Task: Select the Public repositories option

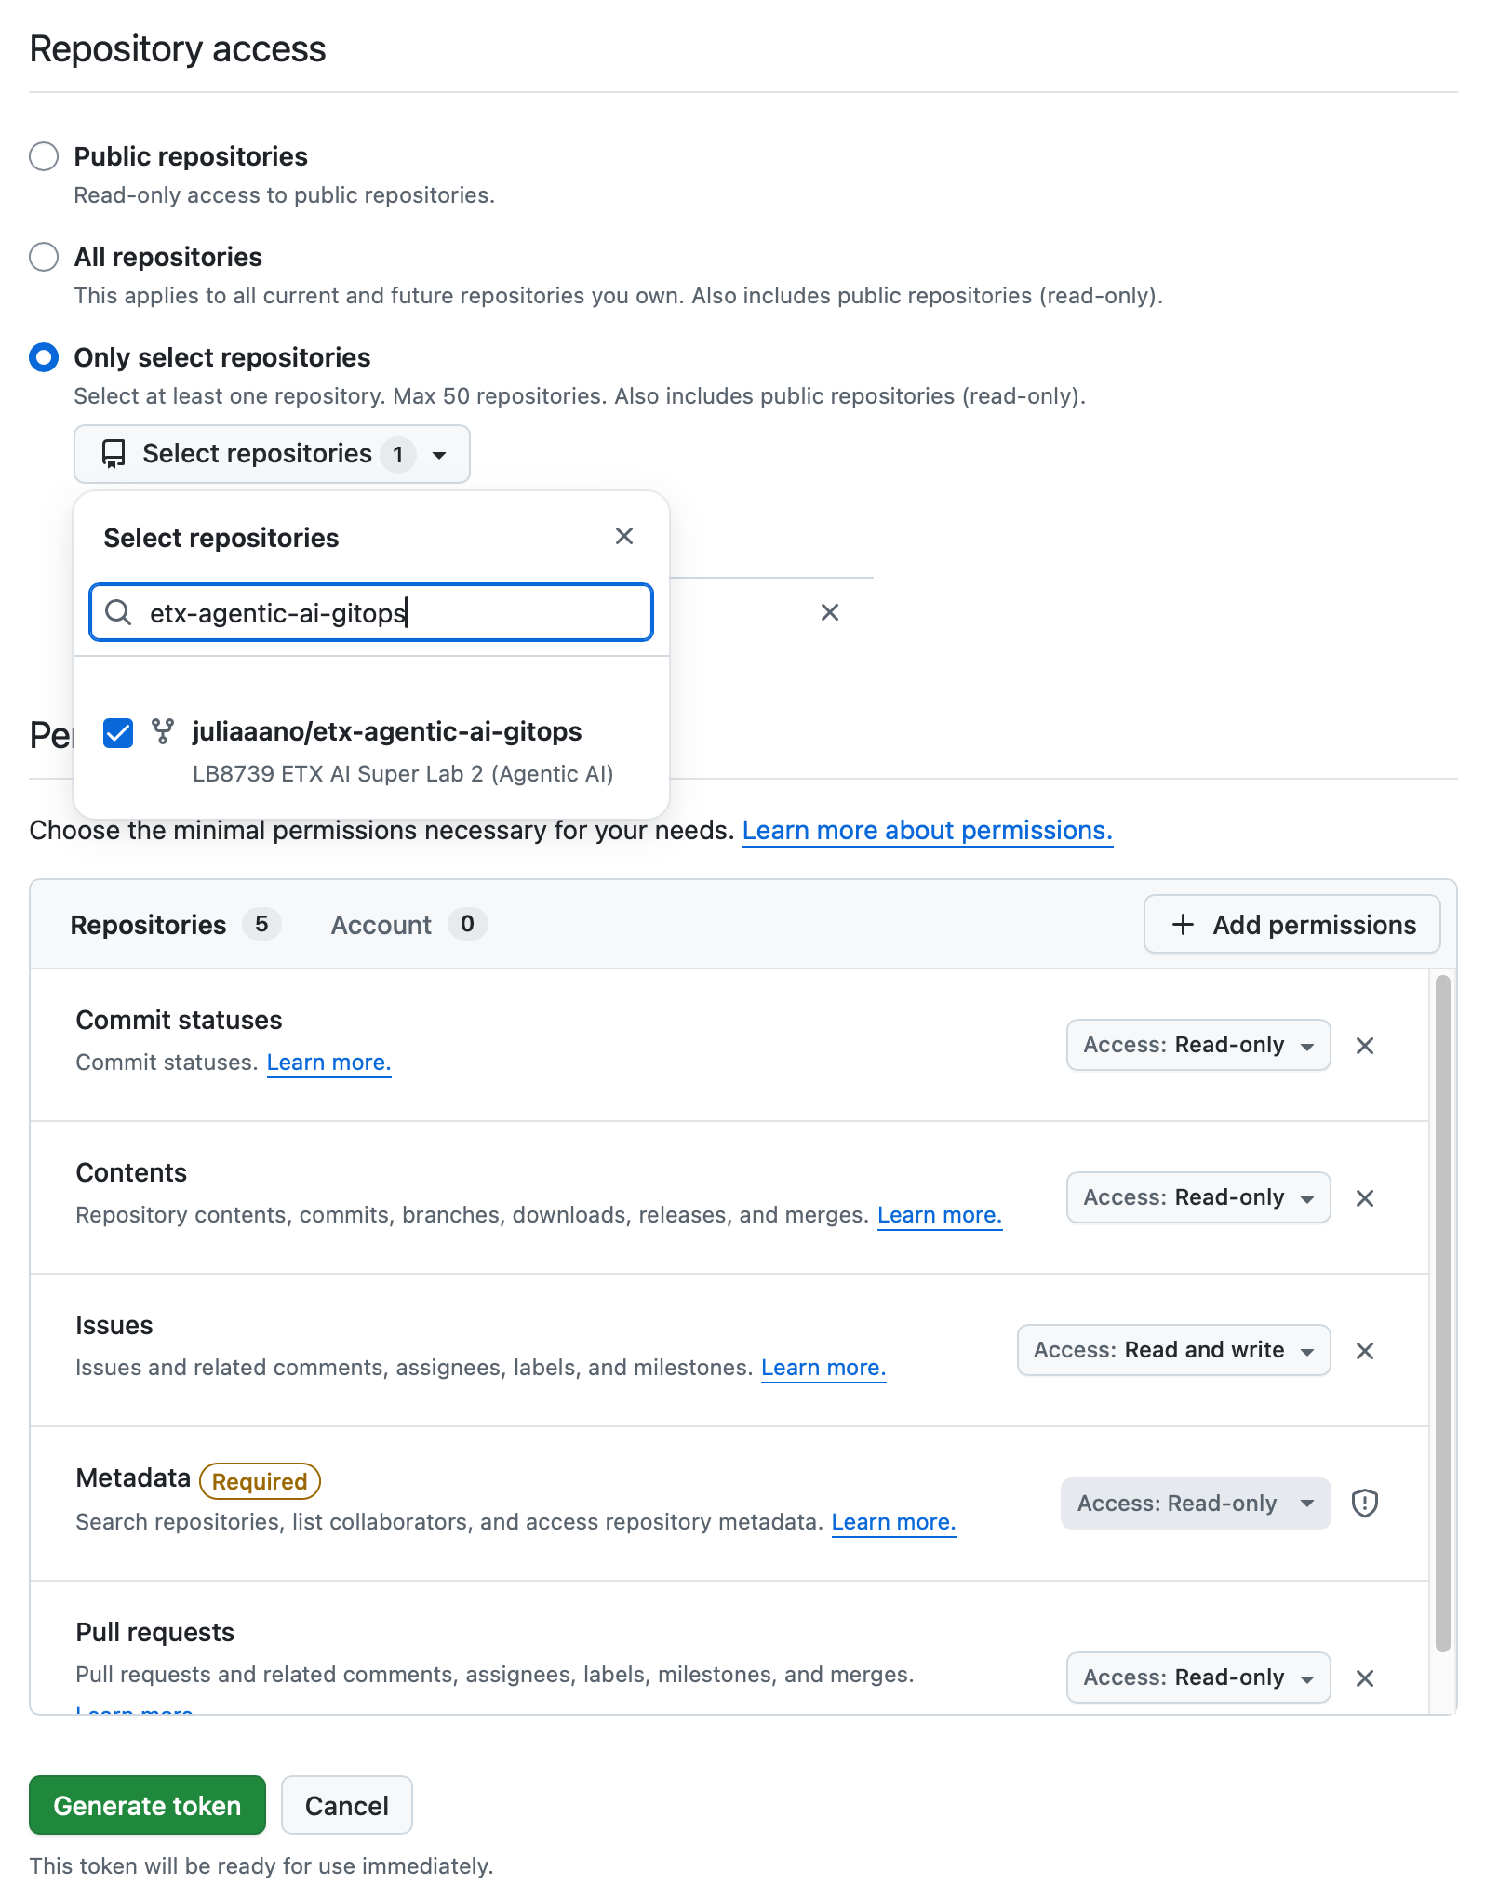Action: (44, 156)
